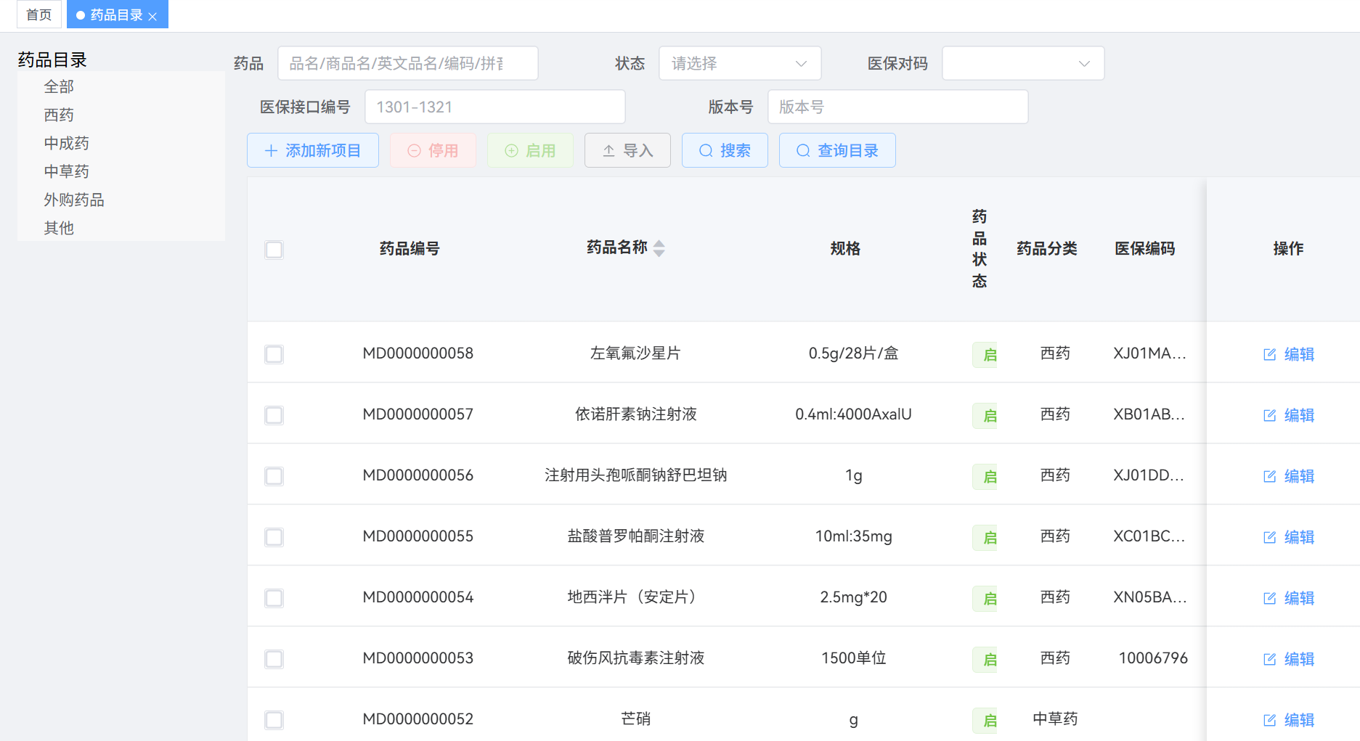Click the 启用 button
The width and height of the screenshot is (1360, 741).
tap(530, 150)
